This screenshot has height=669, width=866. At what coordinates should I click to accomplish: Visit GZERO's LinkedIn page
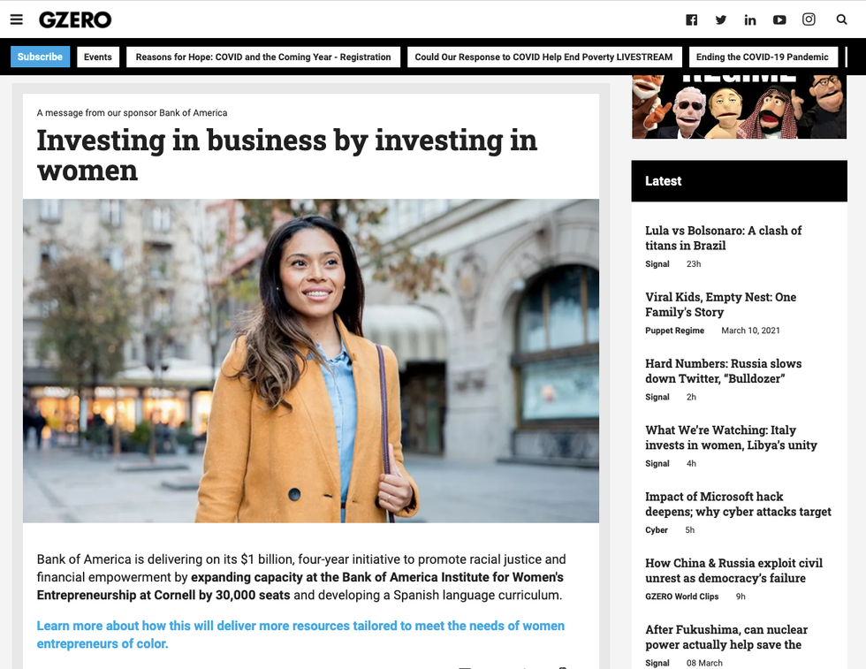tap(750, 20)
